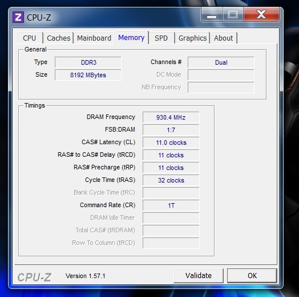Click the Command Rate (CR) label
The image size is (299, 297).
107,205
